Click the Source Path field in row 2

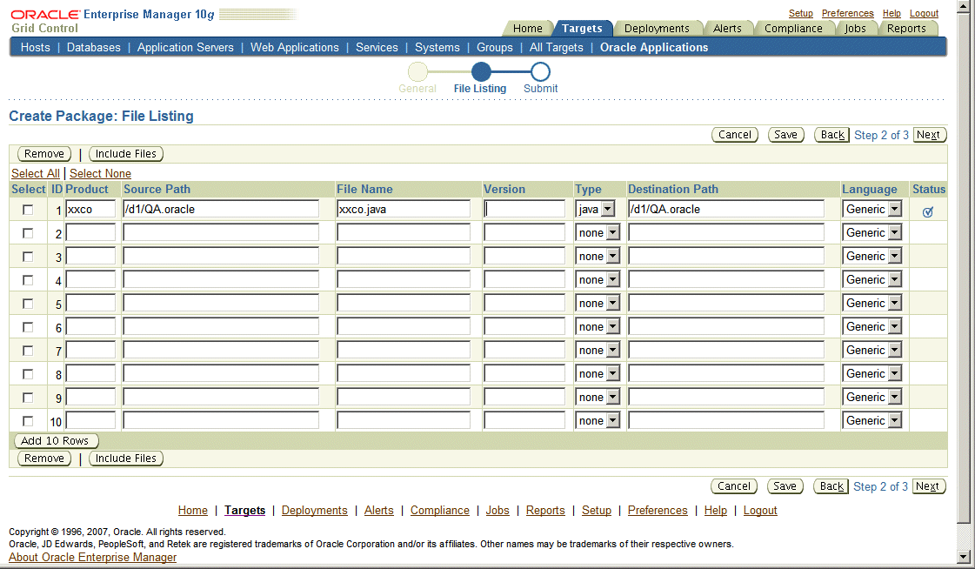point(221,232)
